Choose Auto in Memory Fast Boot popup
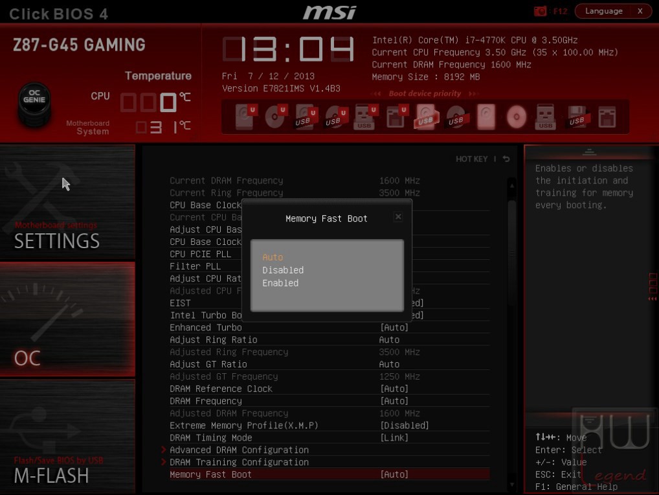 [273, 257]
